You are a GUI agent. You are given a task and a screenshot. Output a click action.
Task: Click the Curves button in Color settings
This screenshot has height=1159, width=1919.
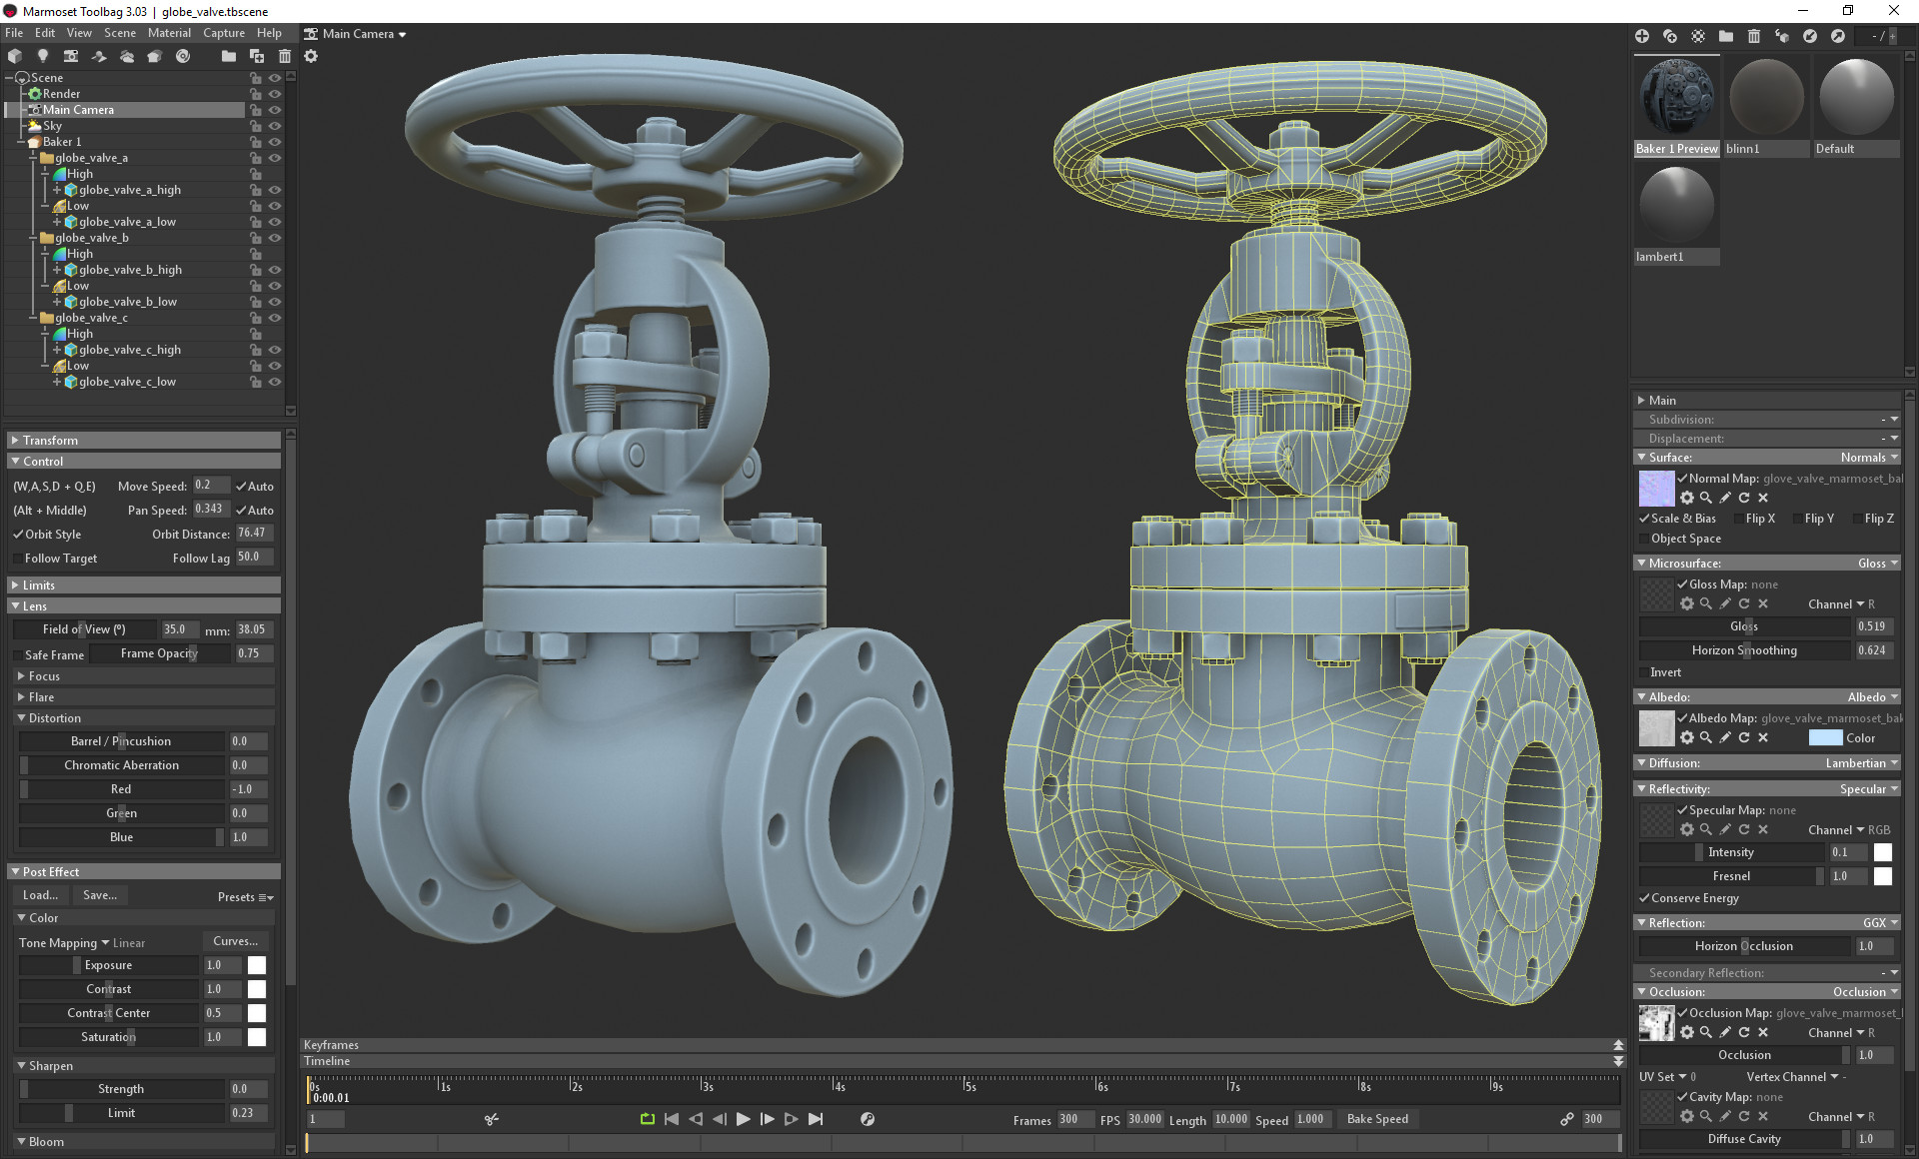(x=235, y=940)
